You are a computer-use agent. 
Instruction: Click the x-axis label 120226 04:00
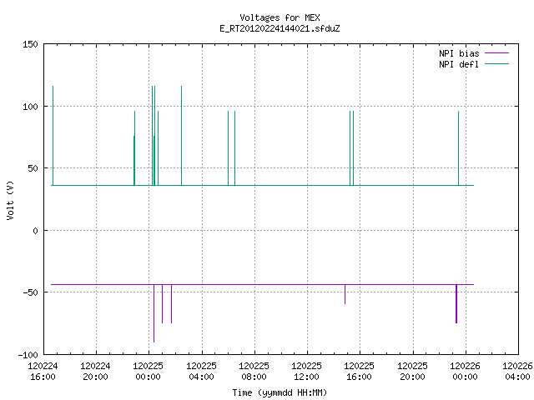517,372
